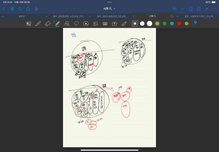The width and height of the screenshot is (219, 152).
Task: Select the Pen tool
Action: [38, 23]
